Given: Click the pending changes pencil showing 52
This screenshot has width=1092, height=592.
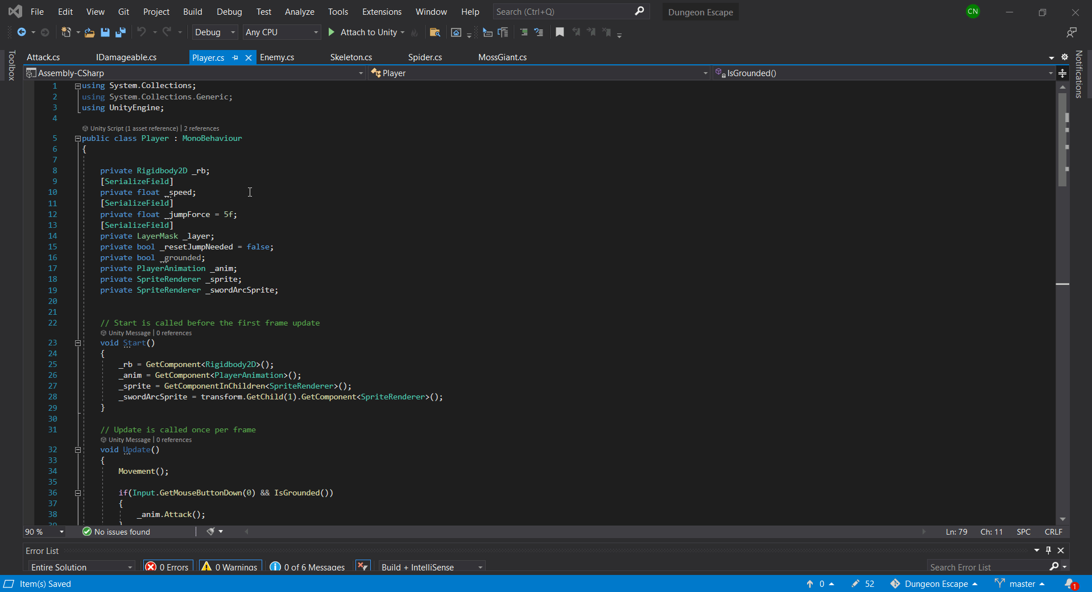Looking at the screenshot, I should coord(863,584).
